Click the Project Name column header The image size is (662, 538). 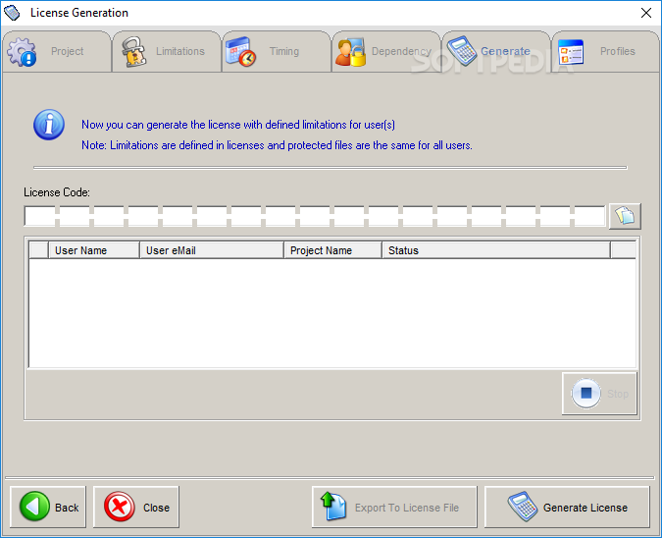332,250
